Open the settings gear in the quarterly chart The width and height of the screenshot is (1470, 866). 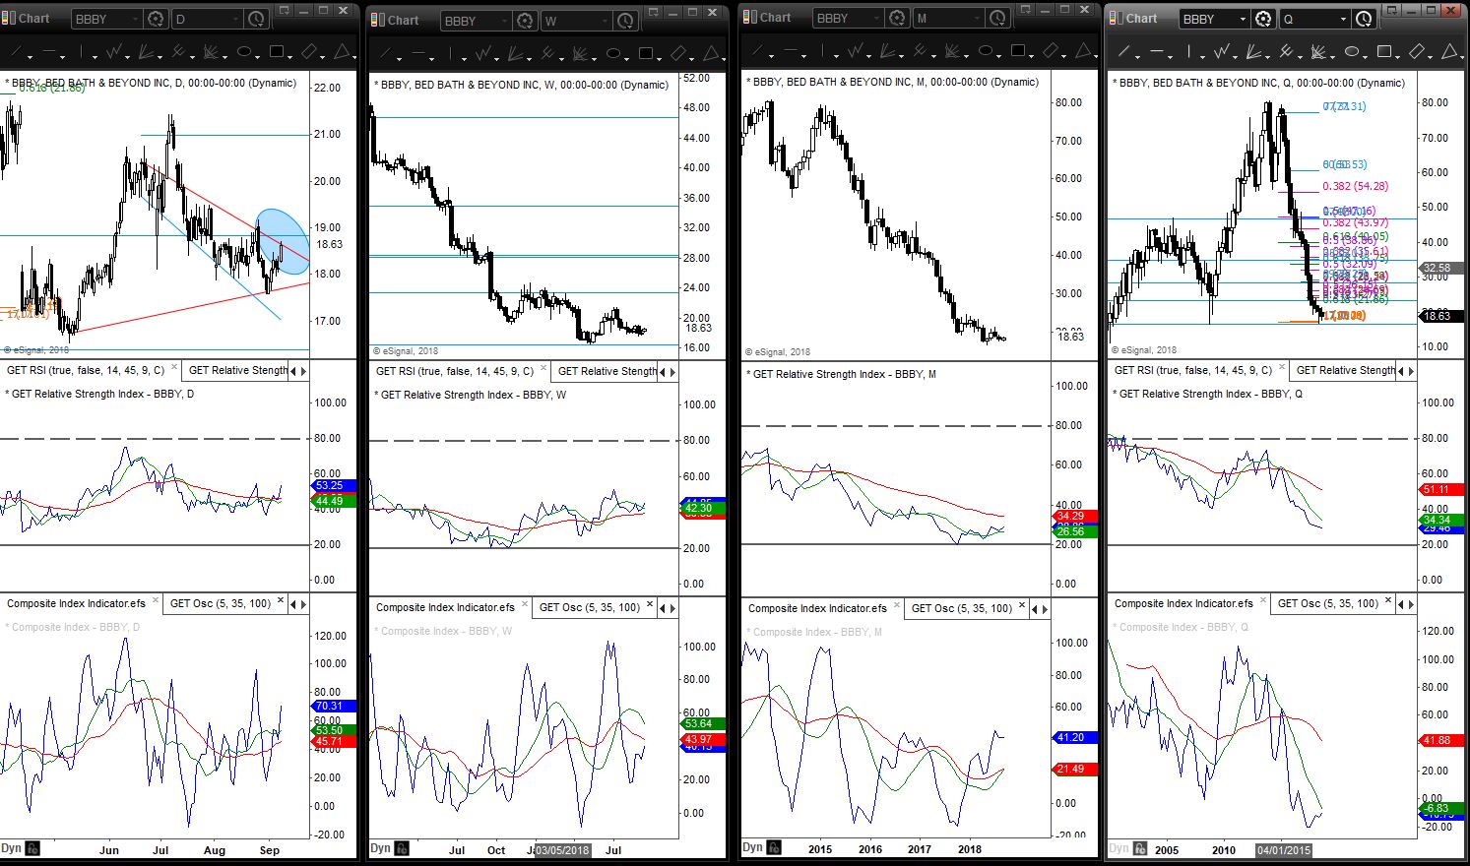[1263, 19]
